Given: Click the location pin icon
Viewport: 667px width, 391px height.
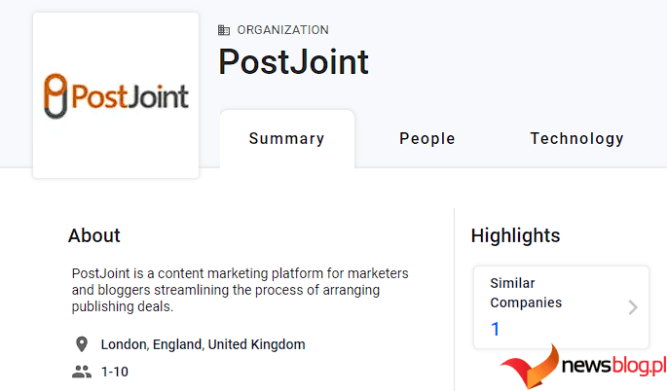Looking at the screenshot, I should [82, 344].
